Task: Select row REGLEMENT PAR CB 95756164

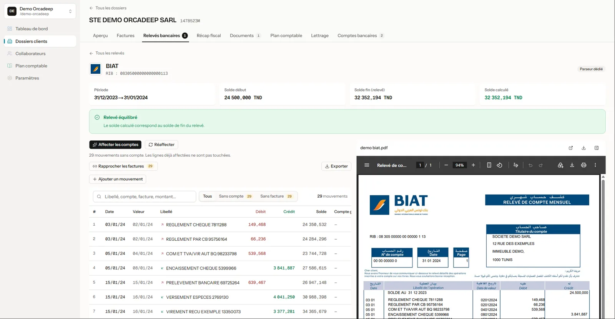Action: (220, 239)
